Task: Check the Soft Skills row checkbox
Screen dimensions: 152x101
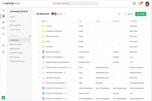Action: [x=38, y=47]
